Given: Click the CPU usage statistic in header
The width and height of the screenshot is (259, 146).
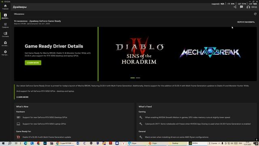Looking at the screenshot, I should (242, 4).
